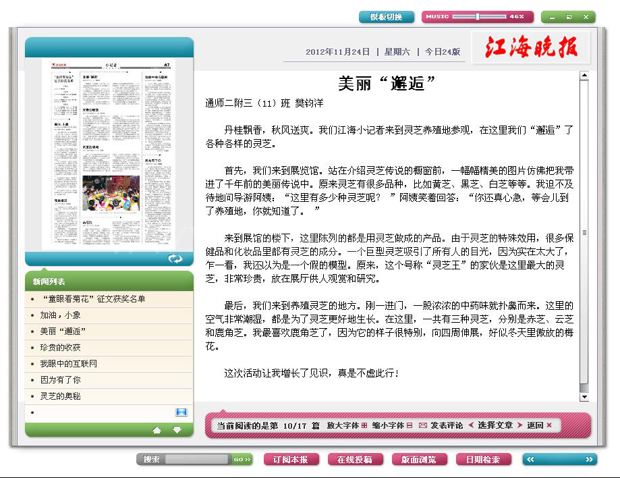
Task: Open the article 珍贵的收获
Action: 60,348
